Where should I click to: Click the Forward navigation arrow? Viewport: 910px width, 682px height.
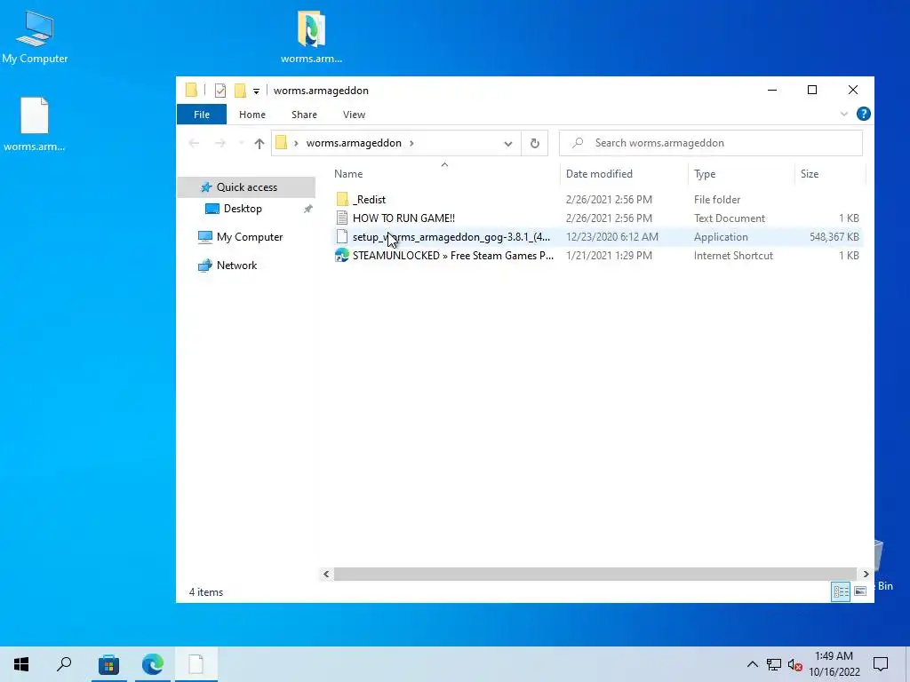(x=220, y=143)
